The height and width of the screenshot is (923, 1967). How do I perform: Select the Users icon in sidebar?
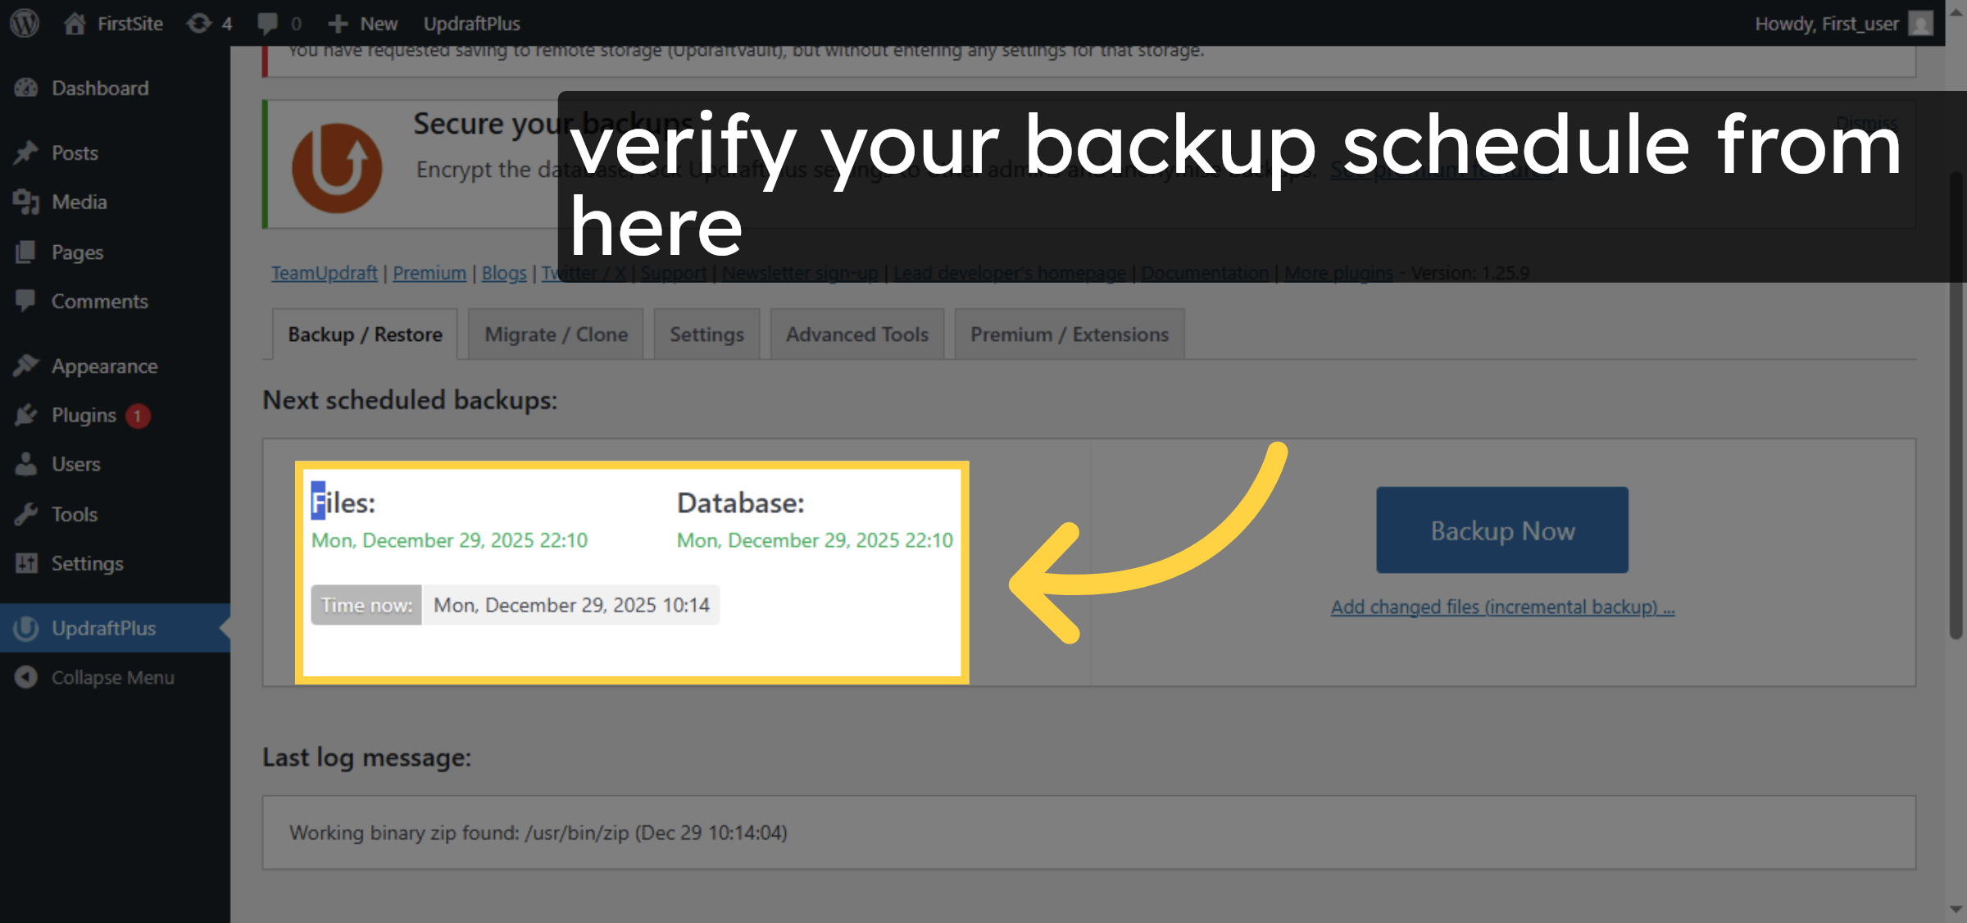(25, 464)
